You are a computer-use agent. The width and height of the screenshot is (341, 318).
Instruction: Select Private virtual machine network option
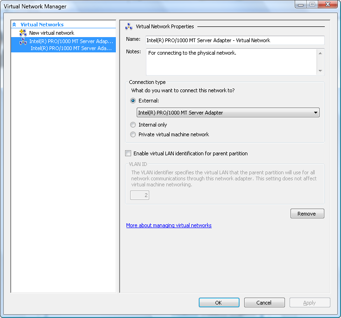(133, 134)
